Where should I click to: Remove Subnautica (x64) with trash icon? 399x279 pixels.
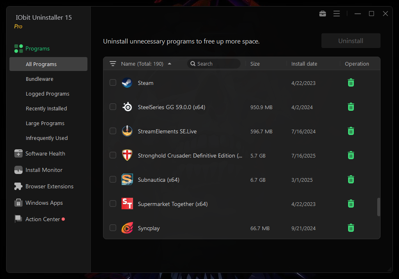(351, 179)
